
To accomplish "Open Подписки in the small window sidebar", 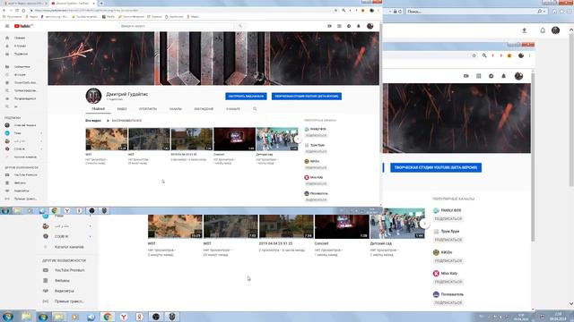I will tap(22, 54).
